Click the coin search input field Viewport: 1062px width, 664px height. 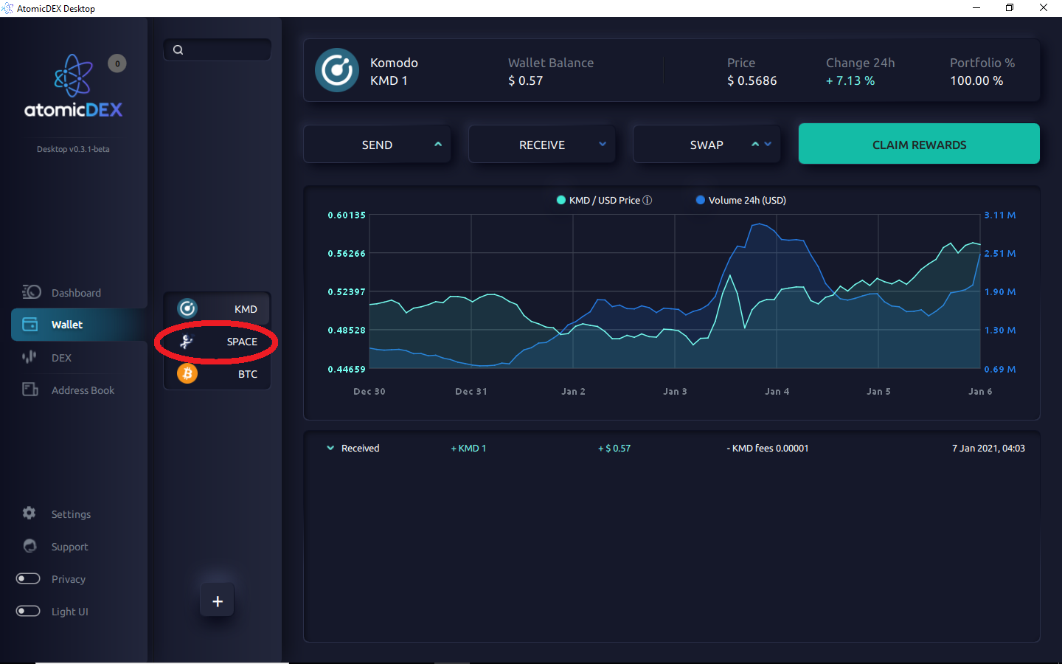[x=217, y=50]
